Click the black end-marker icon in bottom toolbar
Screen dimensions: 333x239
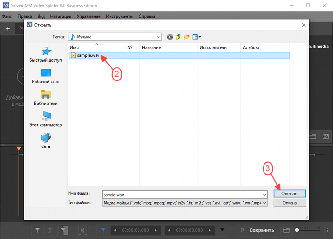(222, 230)
